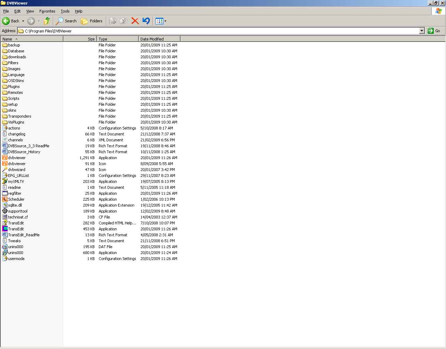Open the Tools menu

pos(65,11)
